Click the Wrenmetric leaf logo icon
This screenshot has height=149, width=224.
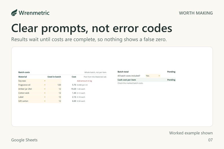tap(14, 13)
